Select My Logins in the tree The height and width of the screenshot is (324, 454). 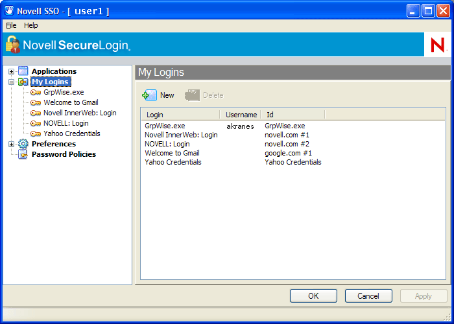point(51,82)
